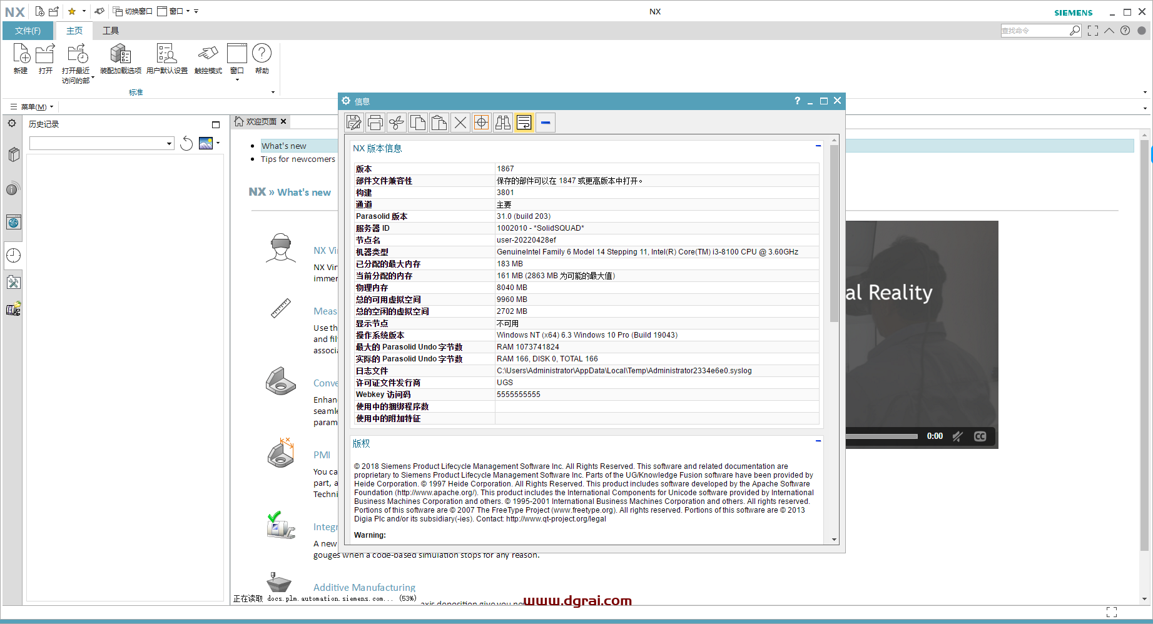1153x624 pixels.
Task: Switch to the 主页 ribbon tab
Action: (x=74, y=31)
